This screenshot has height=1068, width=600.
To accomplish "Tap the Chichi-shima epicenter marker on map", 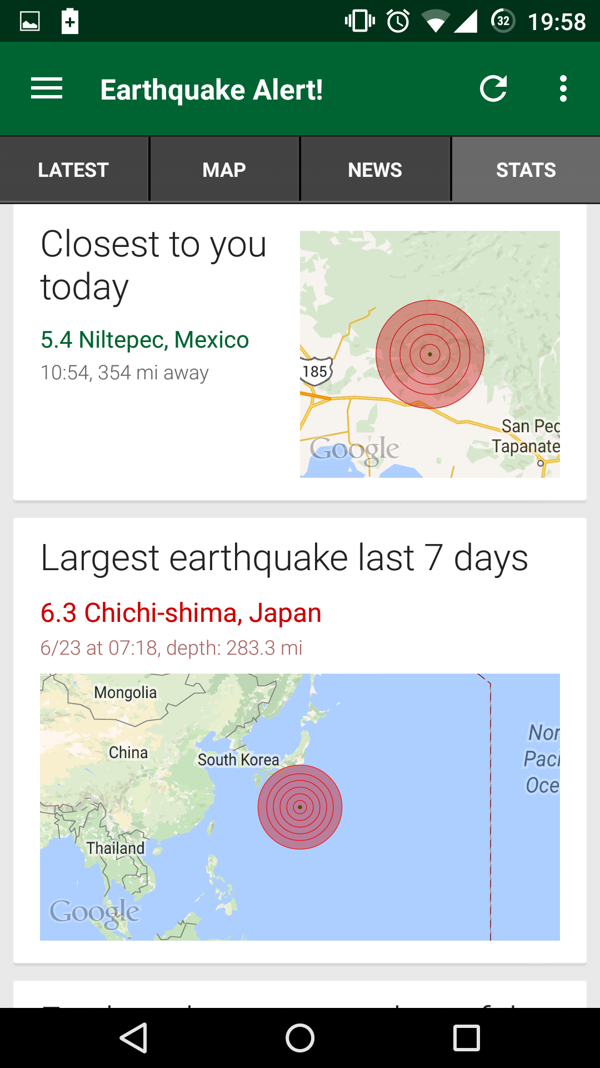I will pyautogui.click(x=300, y=807).
